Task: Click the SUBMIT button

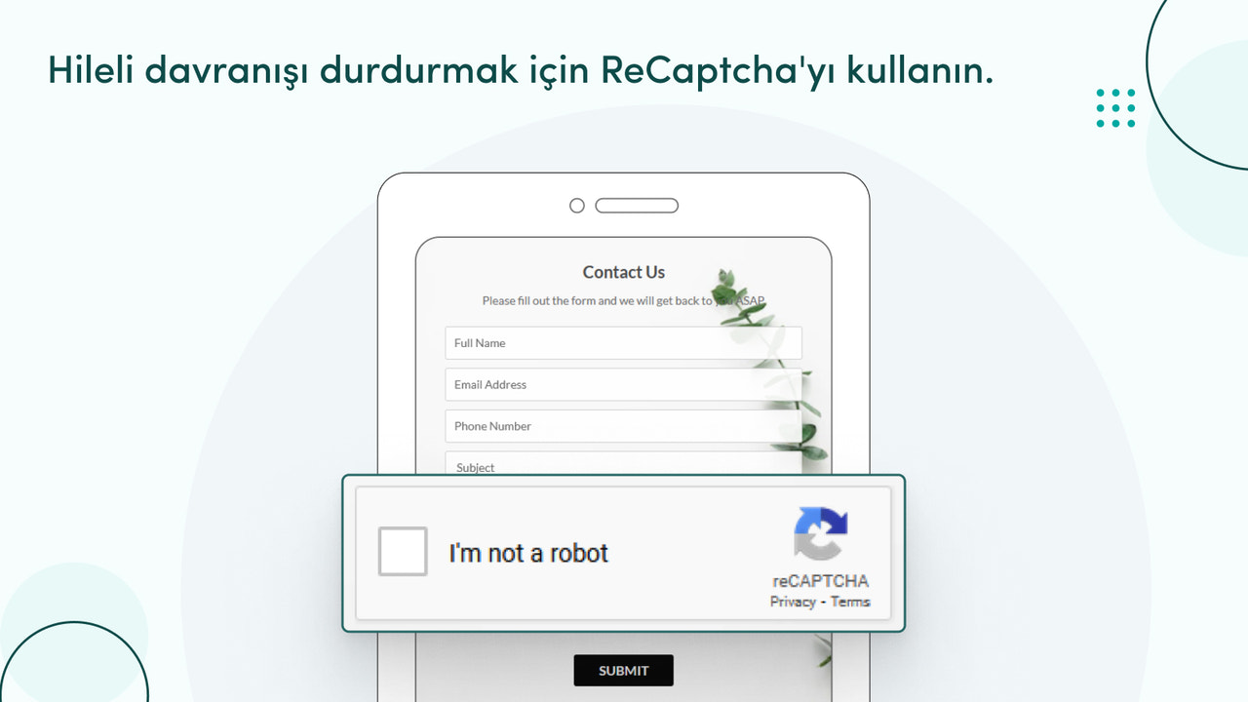Action: [623, 670]
